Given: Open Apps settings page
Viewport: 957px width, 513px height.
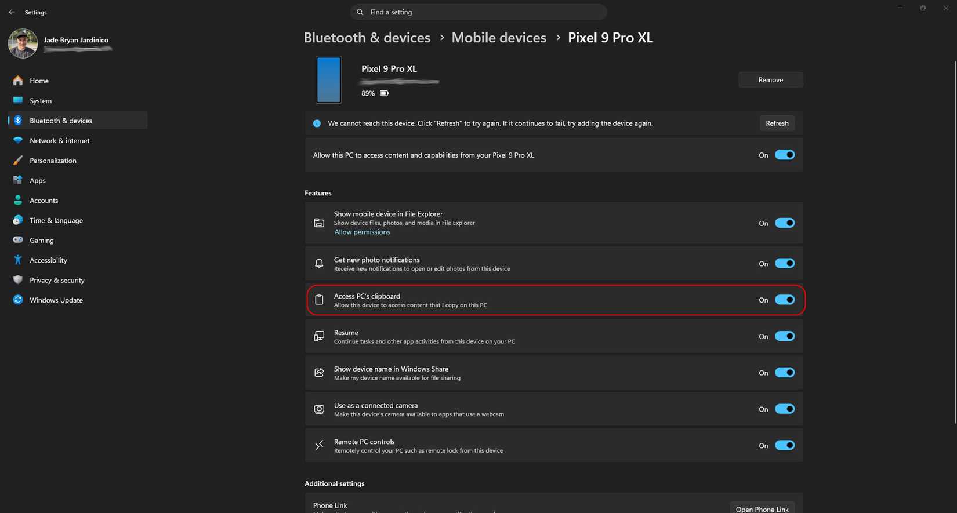Looking at the screenshot, I should click(x=78, y=180).
